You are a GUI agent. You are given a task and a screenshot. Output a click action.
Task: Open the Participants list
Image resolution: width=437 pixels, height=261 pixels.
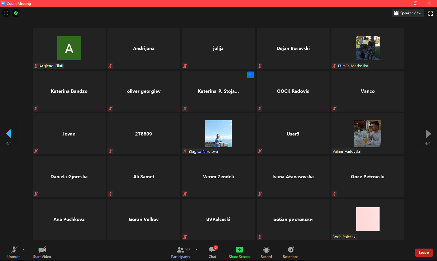[x=181, y=252]
